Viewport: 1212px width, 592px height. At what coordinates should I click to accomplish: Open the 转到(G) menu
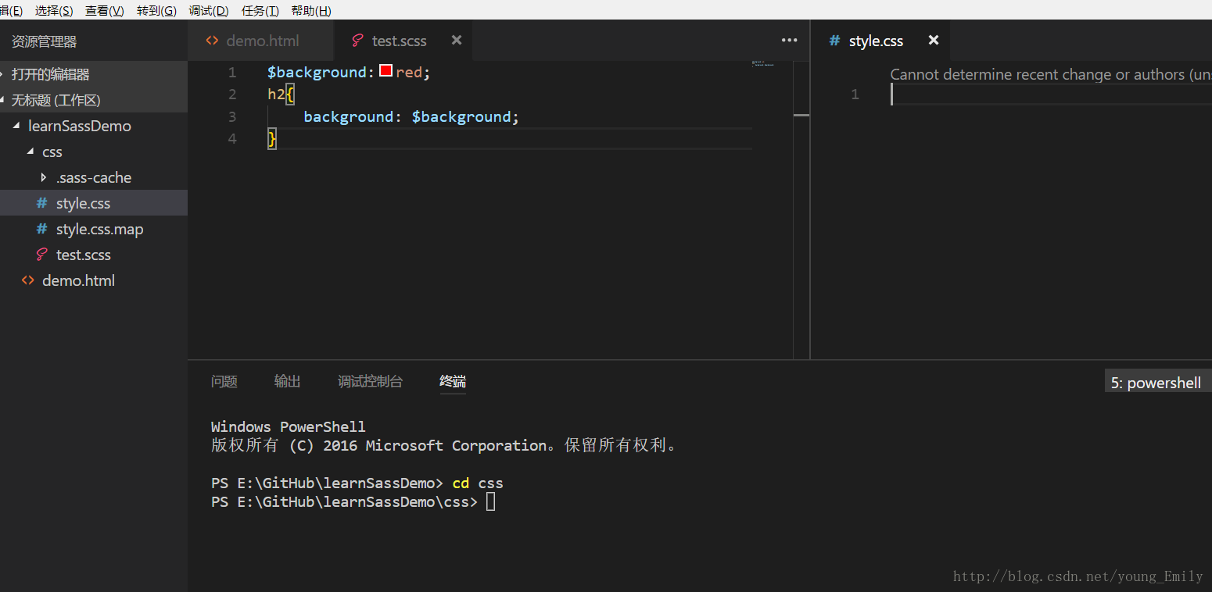coord(156,10)
